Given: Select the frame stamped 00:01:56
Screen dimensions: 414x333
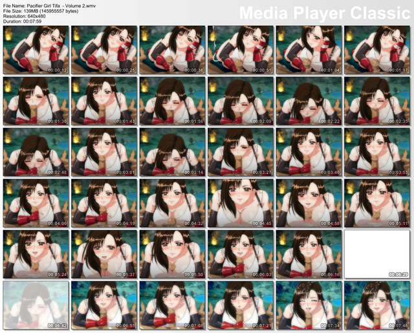Looking at the screenshot, I should tap(172, 101).
